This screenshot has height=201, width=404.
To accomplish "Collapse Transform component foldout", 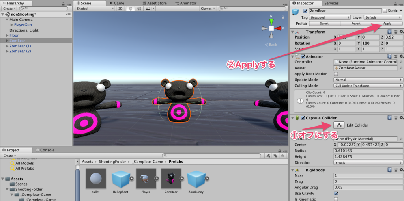I will (x=292, y=32).
